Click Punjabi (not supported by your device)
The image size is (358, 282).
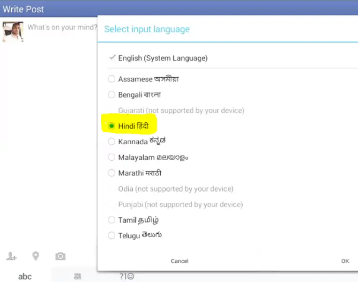[180, 204]
